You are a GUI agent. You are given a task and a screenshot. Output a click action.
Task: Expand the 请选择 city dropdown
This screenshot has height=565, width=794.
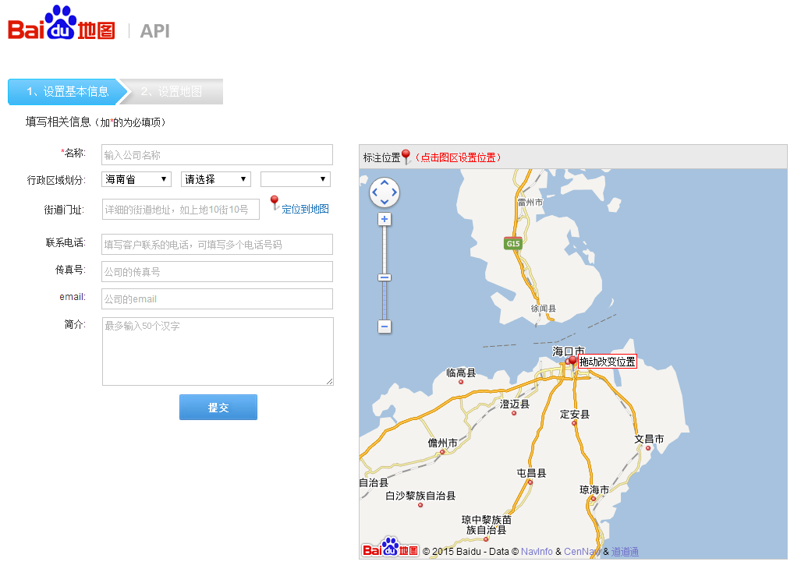[216, 179]
